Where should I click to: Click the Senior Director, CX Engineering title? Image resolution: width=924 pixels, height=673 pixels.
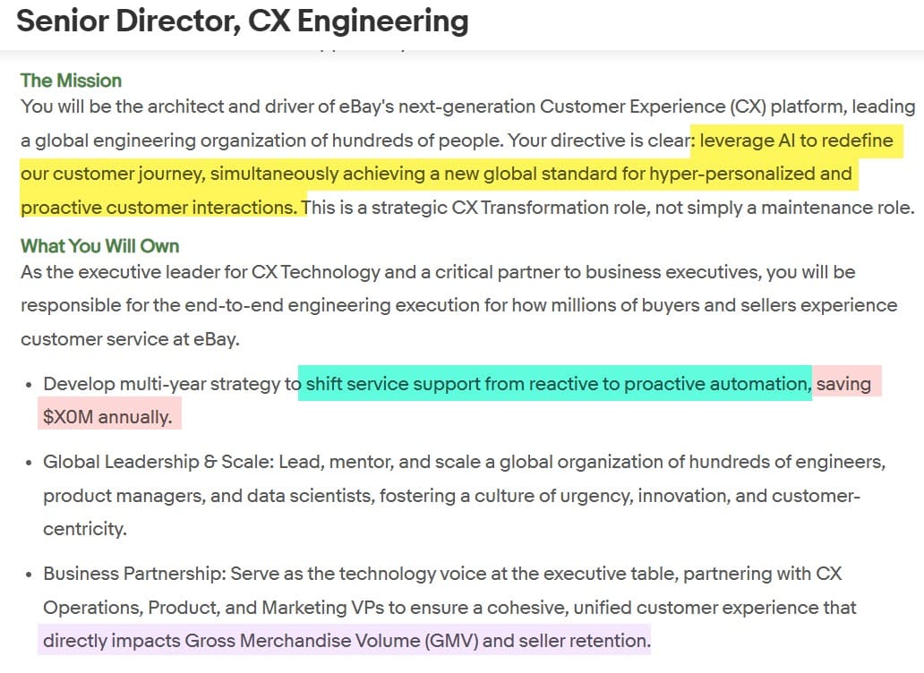point(242,21)
